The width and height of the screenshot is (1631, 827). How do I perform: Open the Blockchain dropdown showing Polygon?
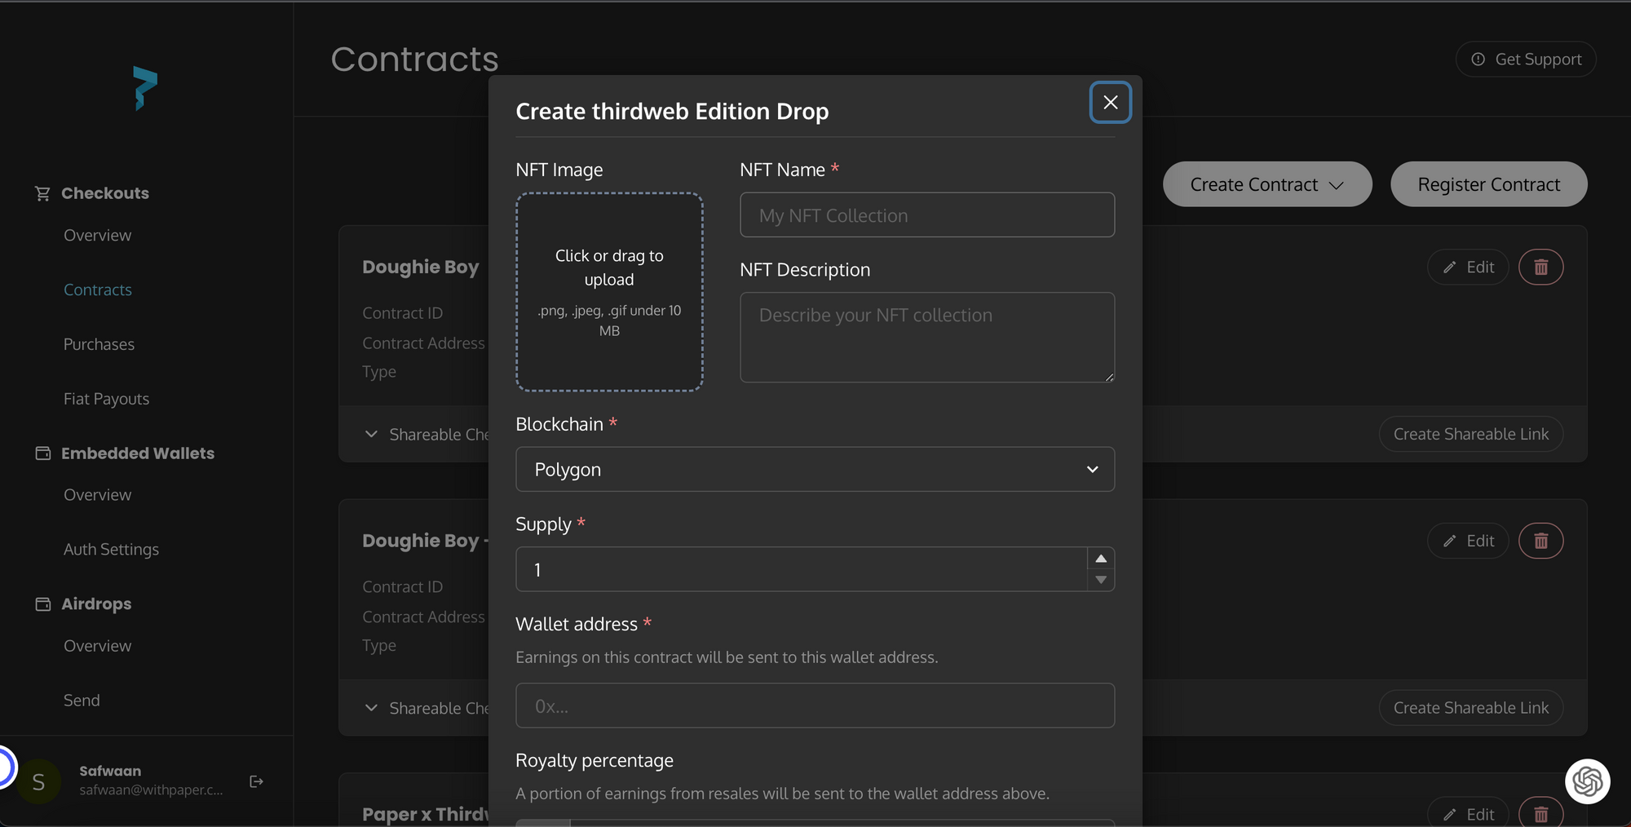point(815,469)
